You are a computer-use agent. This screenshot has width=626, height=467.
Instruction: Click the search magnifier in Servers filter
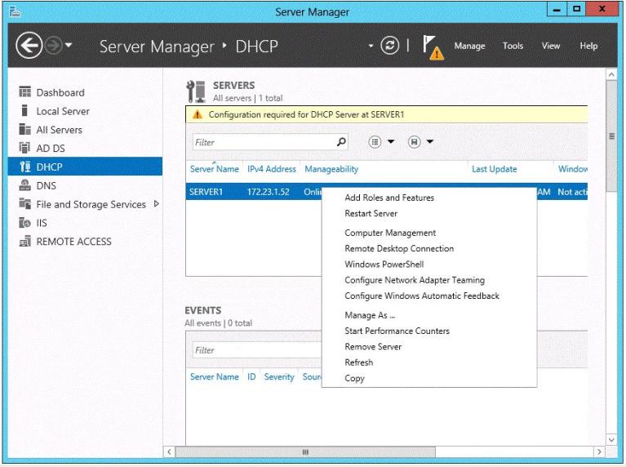click(341, 142)
